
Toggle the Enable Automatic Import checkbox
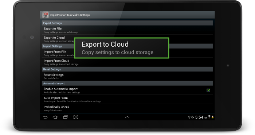[x=208, y=90]
